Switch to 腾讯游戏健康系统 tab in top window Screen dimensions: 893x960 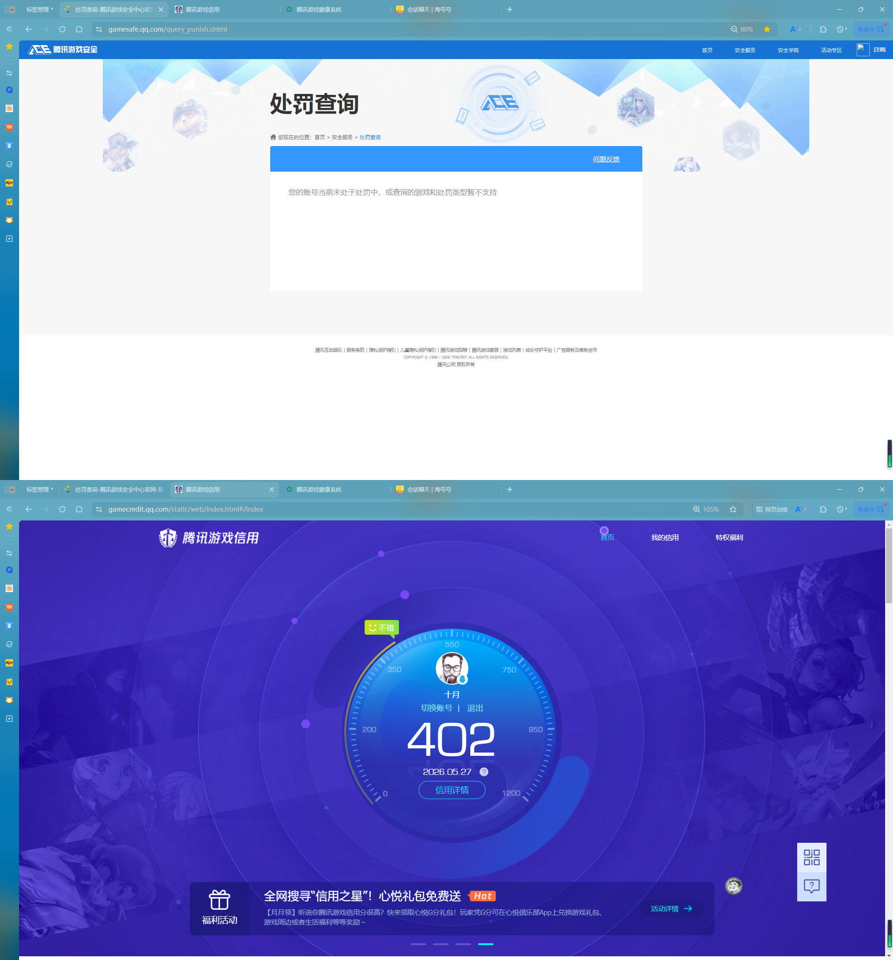tap(336, 10)
